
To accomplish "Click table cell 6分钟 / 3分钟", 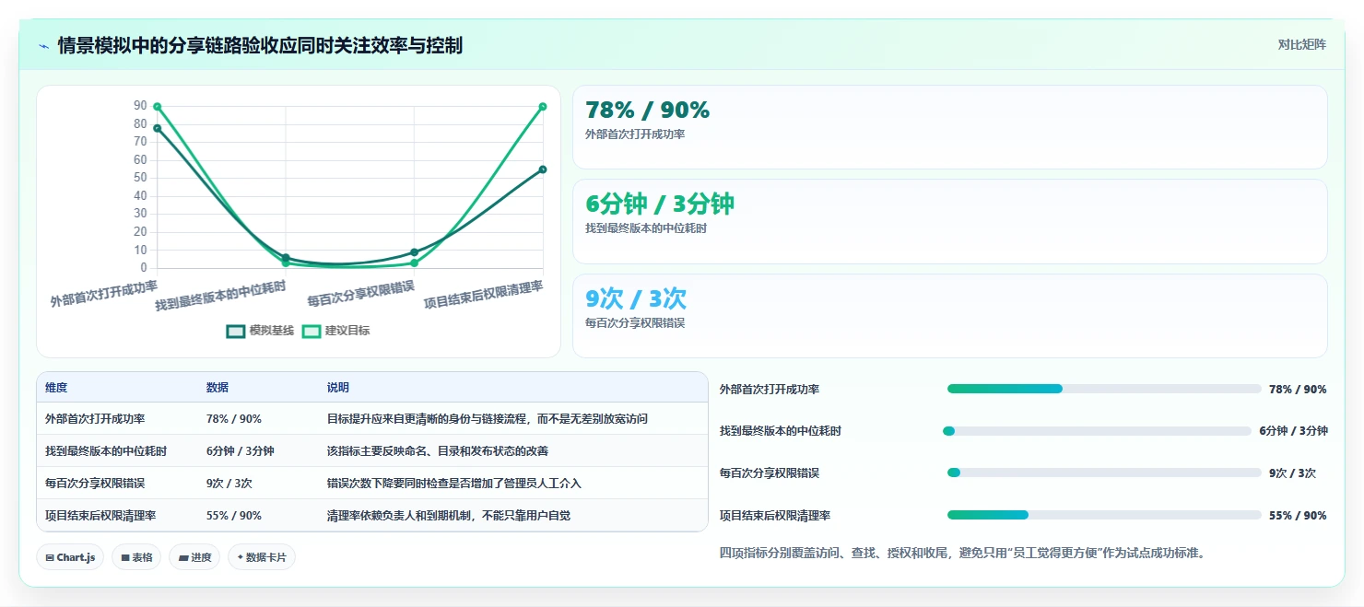I will pyautogui.click(x=240, y=451).
